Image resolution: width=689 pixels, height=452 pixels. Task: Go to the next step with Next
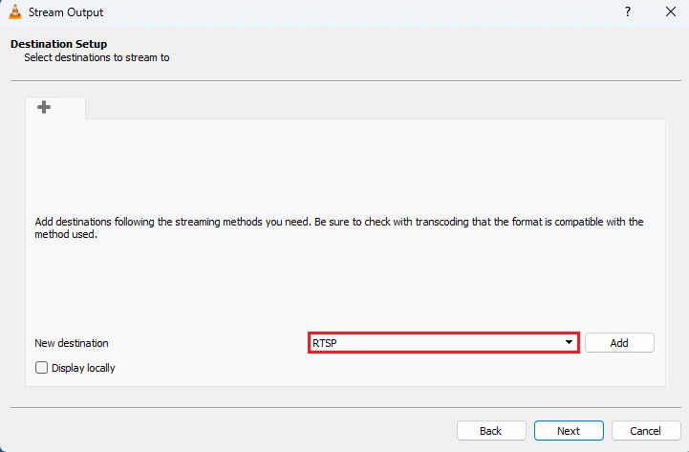pyautogui.click(x=569, y=431)
